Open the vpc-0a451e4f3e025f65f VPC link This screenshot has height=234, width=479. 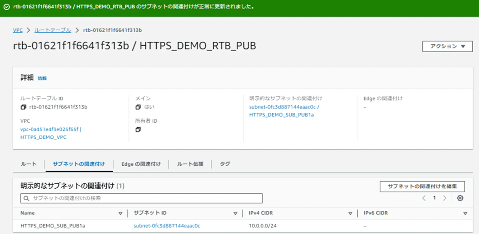[x=51, y=133]
